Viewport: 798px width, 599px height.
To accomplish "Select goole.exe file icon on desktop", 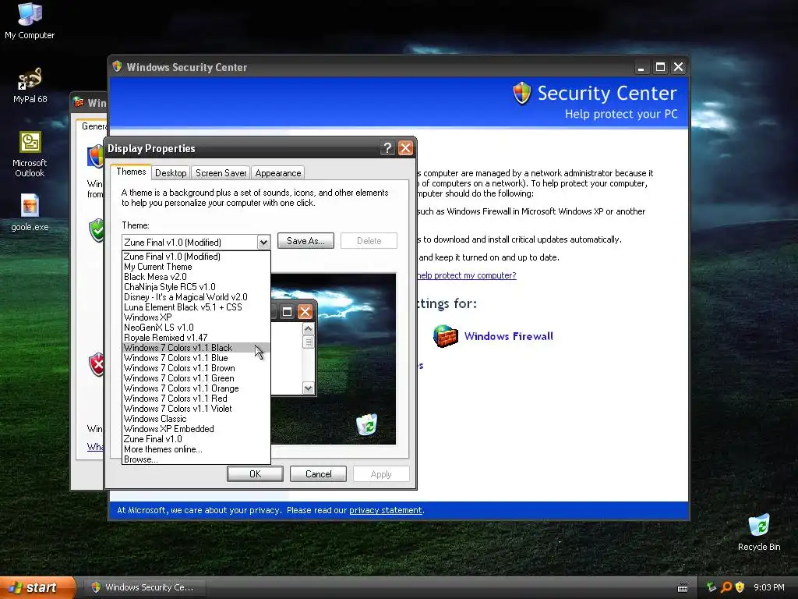I will [x=30, y=213].
